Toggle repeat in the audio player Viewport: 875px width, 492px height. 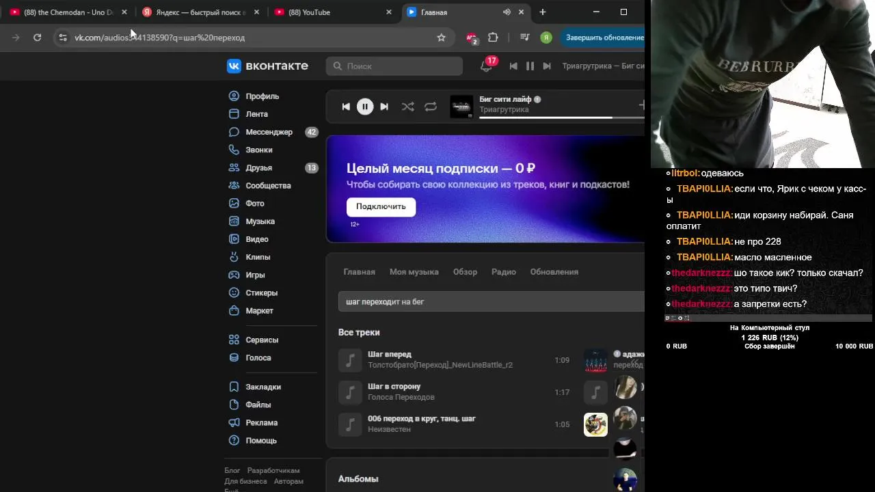pyautogui.click(x=431, y=107)
